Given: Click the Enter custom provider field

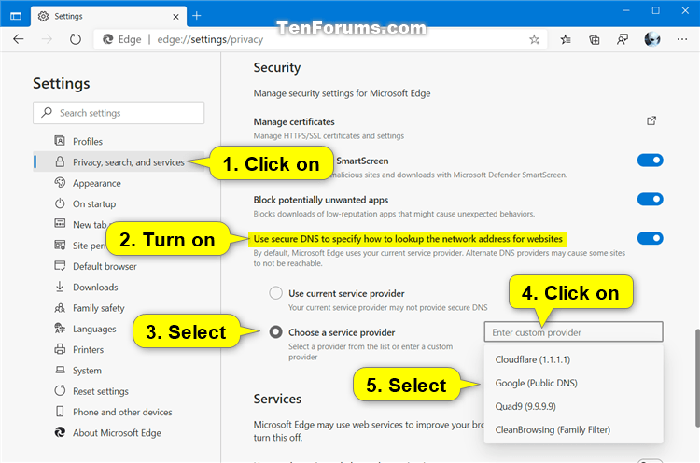Looking at the screenshot, I should [x=573, y=331].
